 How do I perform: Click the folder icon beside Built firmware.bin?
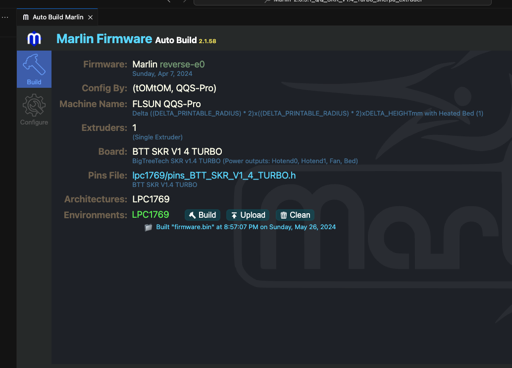148,227
